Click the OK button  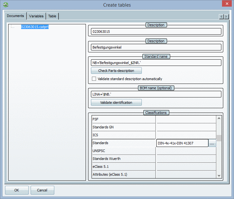pyautogui.click(x=17, y=190)
